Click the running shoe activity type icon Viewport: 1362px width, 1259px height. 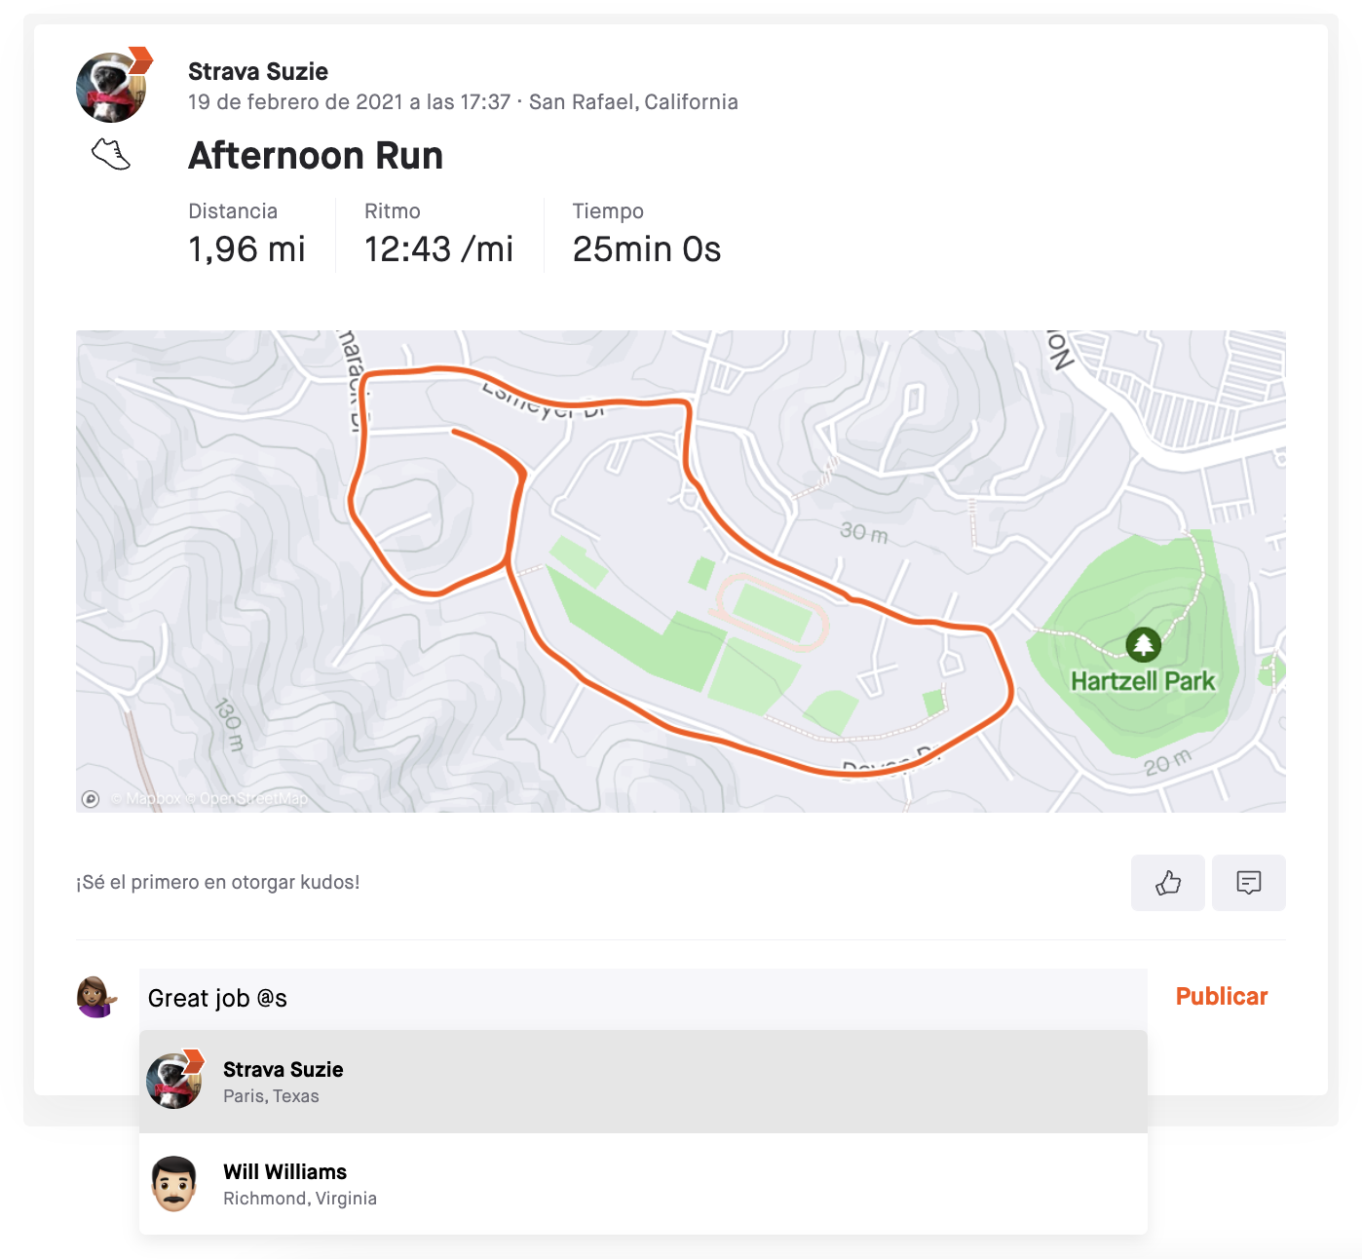(111, 154)
